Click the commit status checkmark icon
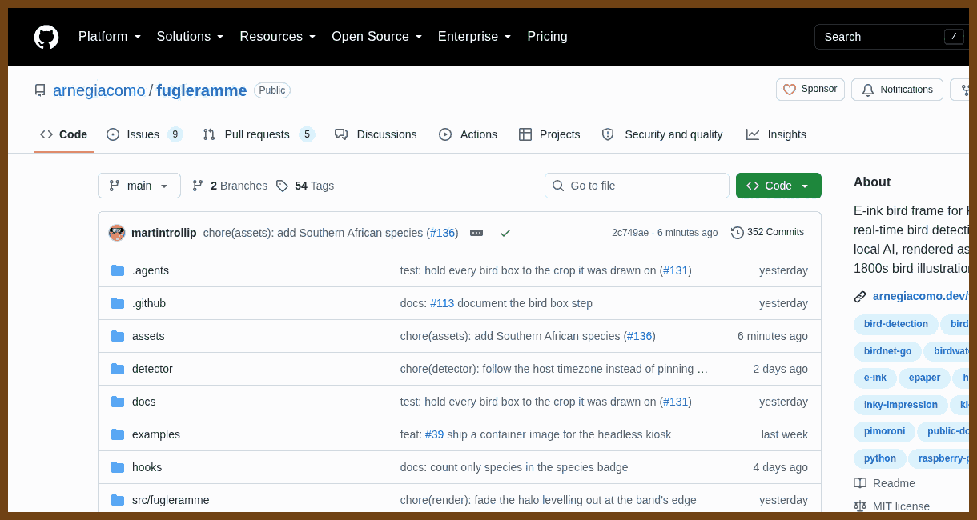 (x=505, y=233)
